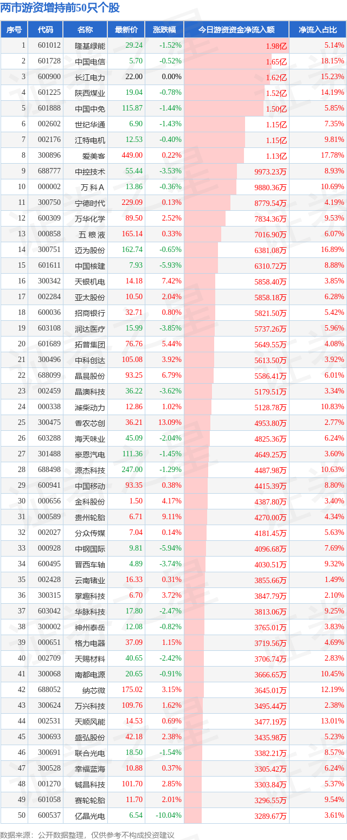Click the change 2.52% for 万华化学
Screen dimensions: 347x840
(171, 218)
